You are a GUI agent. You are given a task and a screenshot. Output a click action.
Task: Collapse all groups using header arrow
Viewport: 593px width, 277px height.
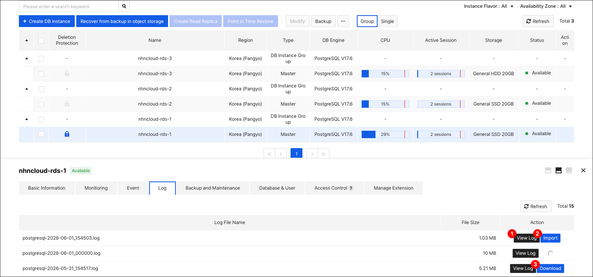coord(27,40)
